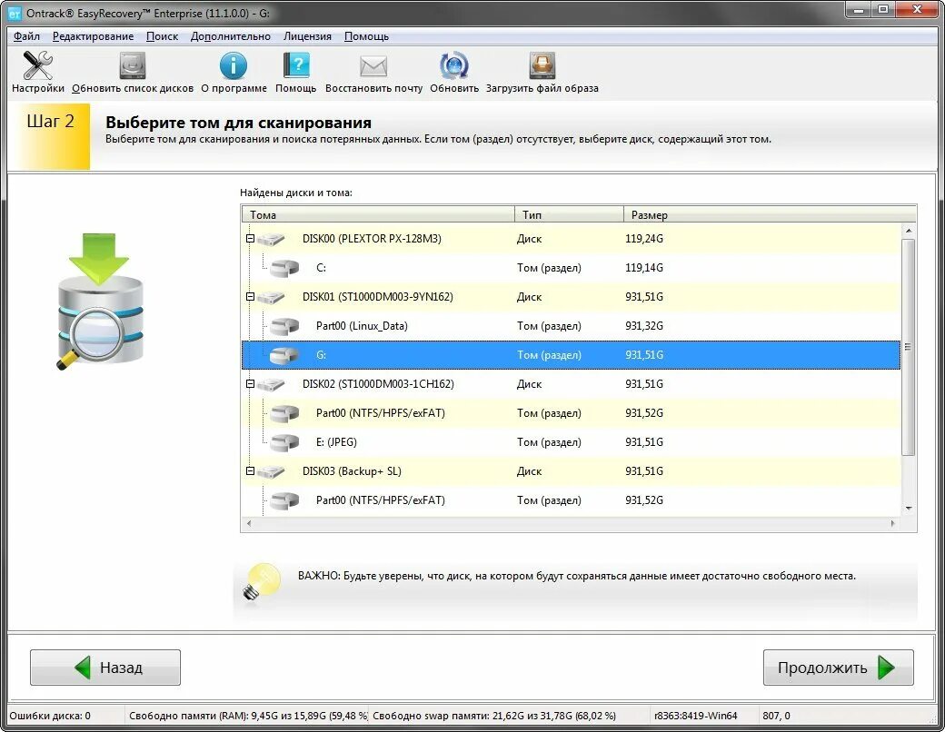Sort by the Размер column header
945x732 pixels.
pos(770,214)
